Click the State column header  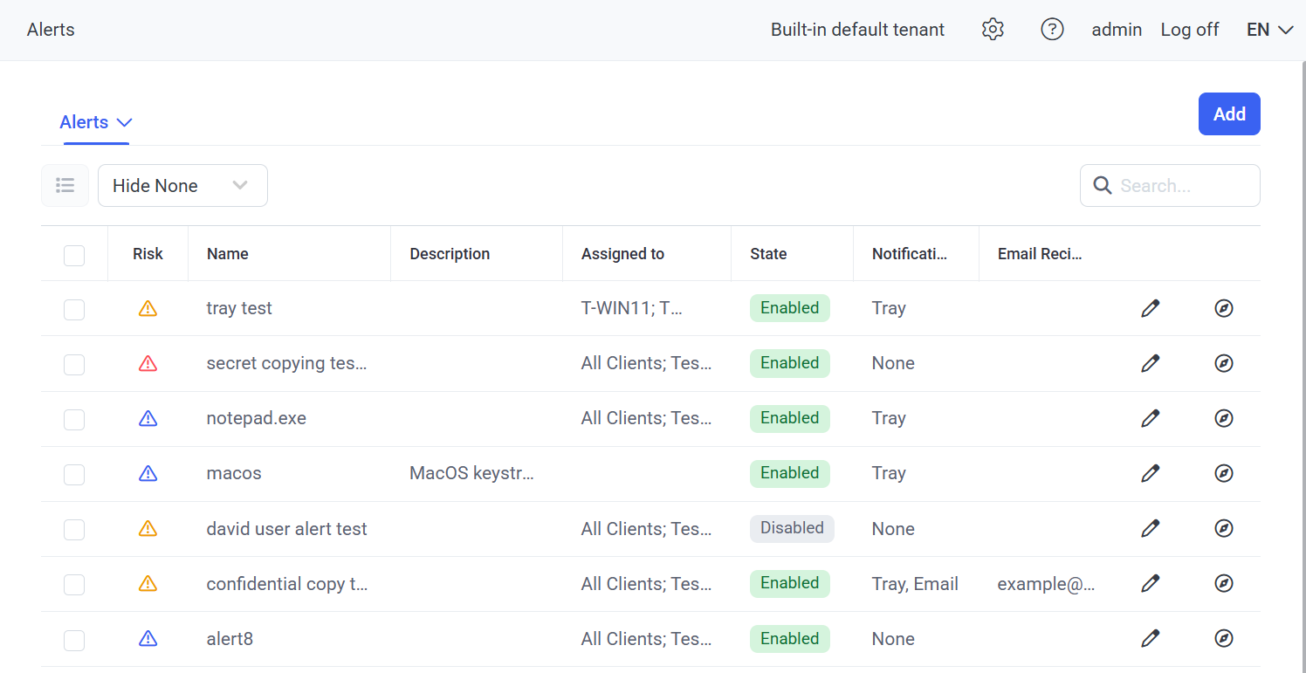[768, 254]
